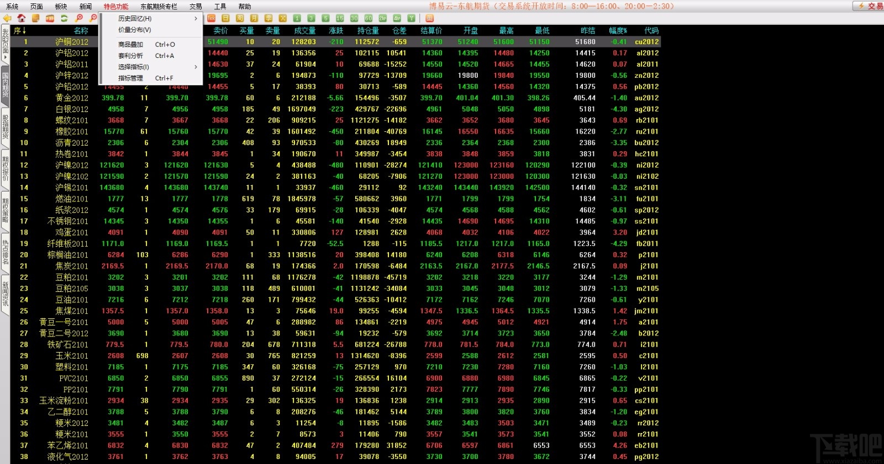This screenshot has width=884, height=464.
Task: Select the 3-minute period icon
Action: (311, 18)
